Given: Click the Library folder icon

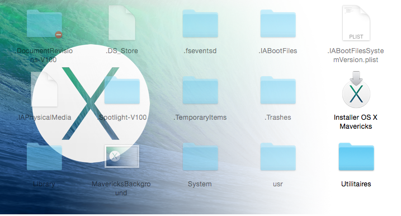Looking at the screenshot, I should [44, 157].
